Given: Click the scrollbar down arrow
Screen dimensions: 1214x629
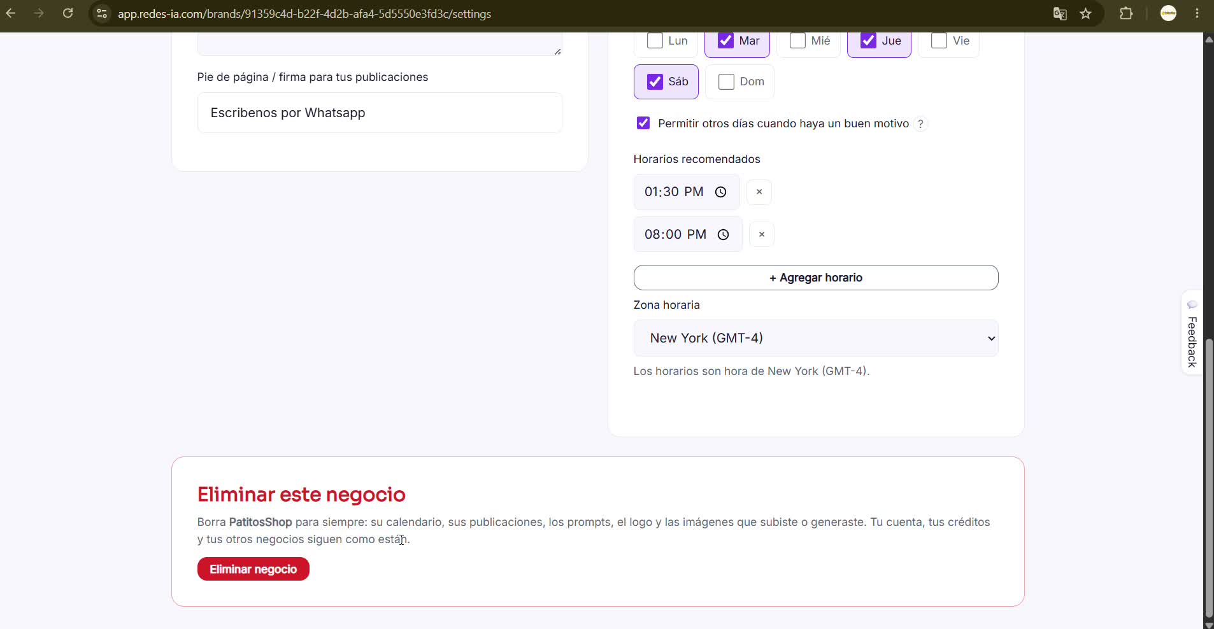Looking at the screenshot, I should (1208, 625).
